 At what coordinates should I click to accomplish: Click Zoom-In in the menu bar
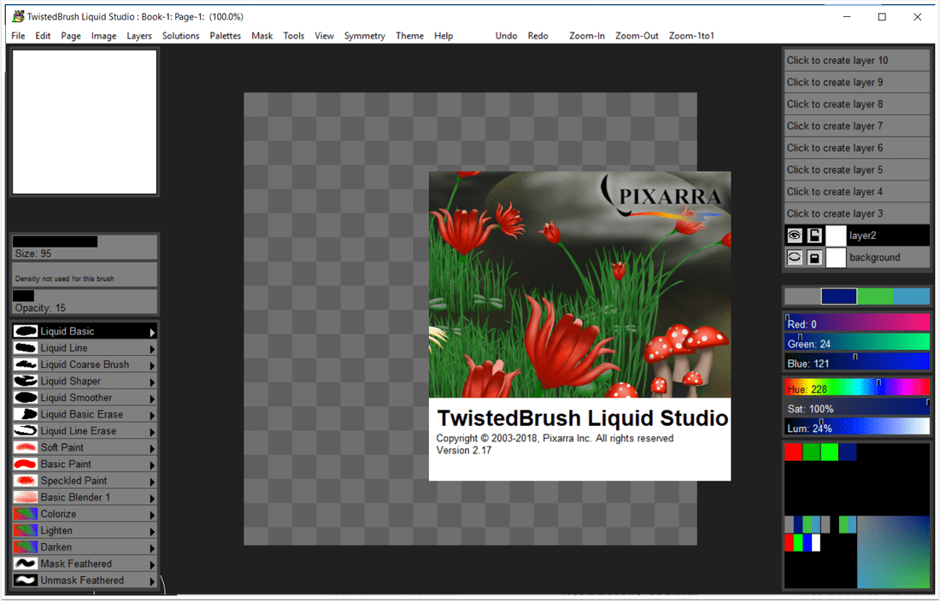point(587,36)
